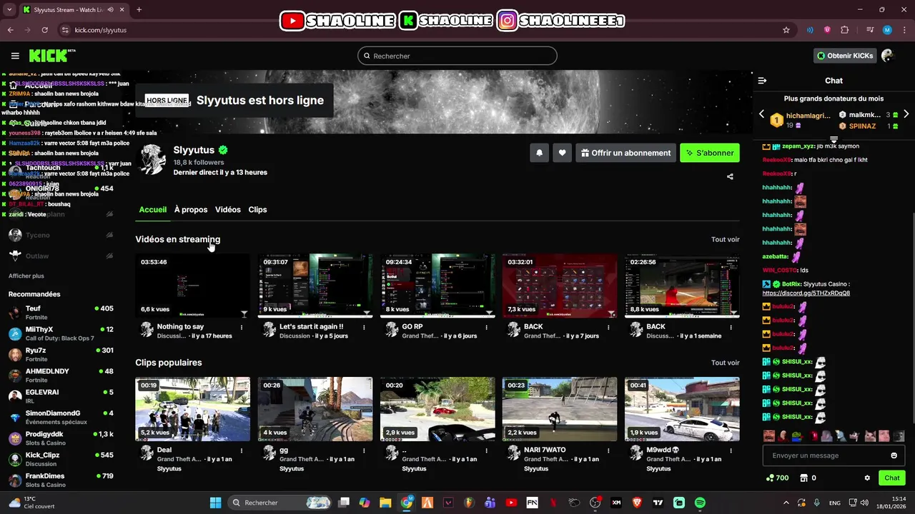Collapse the chat panel with arrow icon
The height and width of the screenshot is (514, 915).
(762, 81)
